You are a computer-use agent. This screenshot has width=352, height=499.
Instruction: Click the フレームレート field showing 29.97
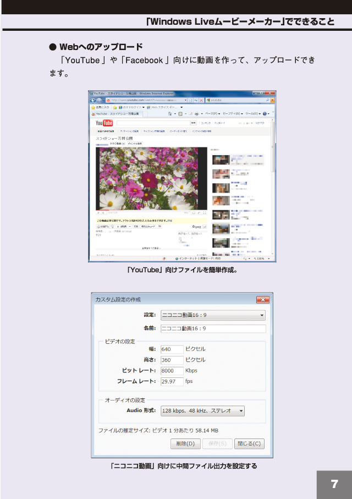[172, 381]
